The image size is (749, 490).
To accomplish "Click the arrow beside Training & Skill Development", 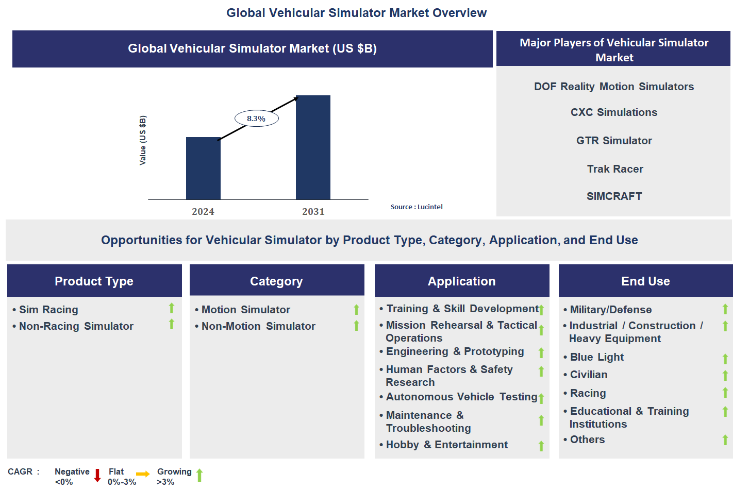I will pyautogui.click(x=541, y=309).
